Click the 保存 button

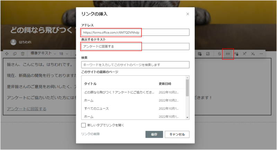tap(154, 134)
